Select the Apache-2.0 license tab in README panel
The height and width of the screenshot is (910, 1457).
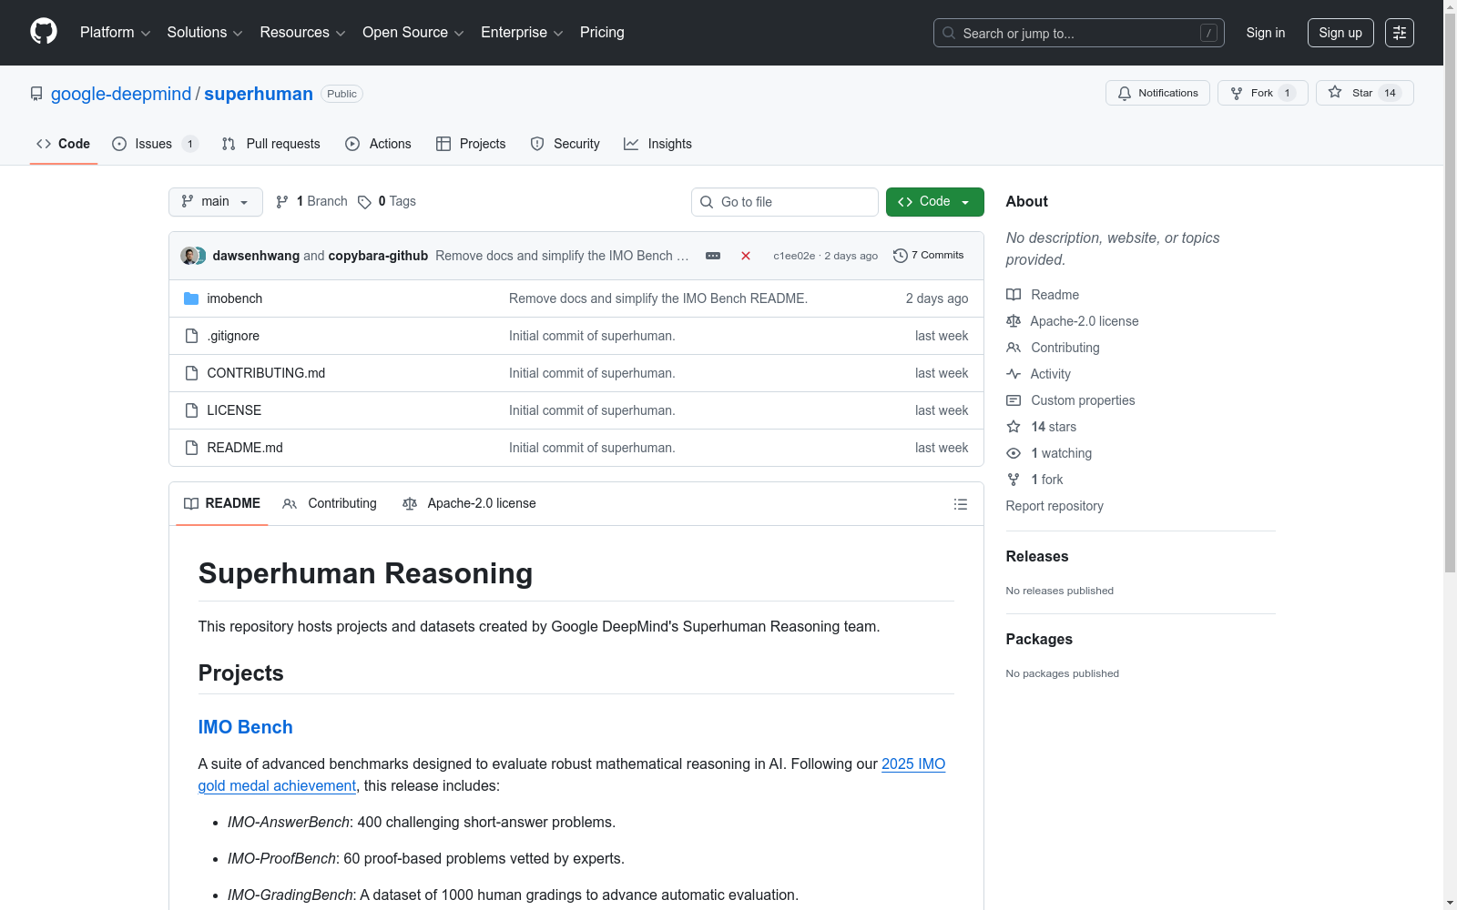click(469, 503)
